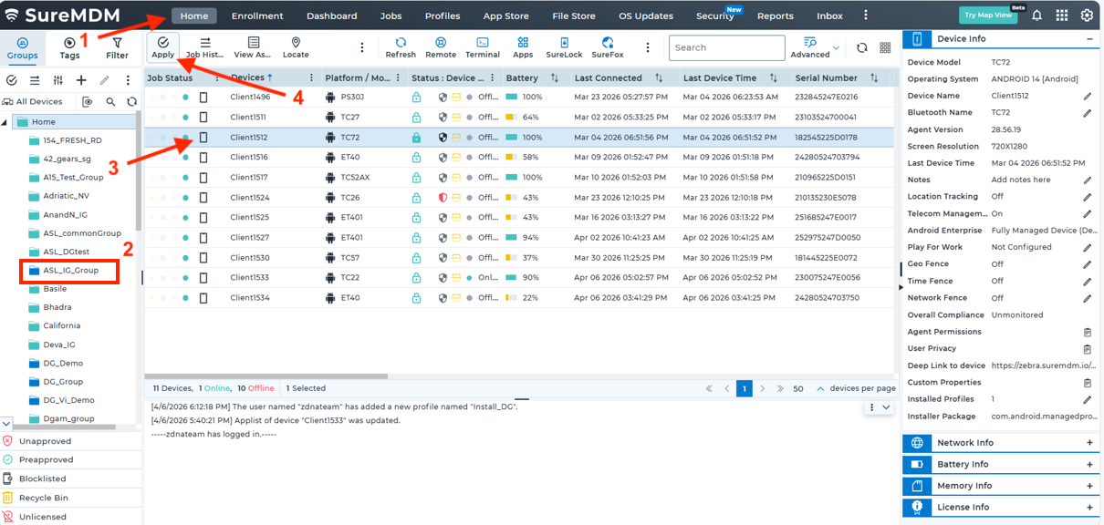Edit the Device Name pencil icon
The height and width of the screenshot is (525, 1104).
[1087, 96]
